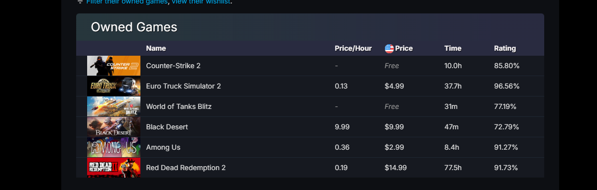Sort the table by Name column

(x=156, y=48)
